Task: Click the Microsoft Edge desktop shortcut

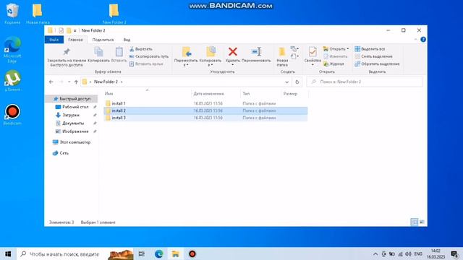Action: [x=12, y=50]
